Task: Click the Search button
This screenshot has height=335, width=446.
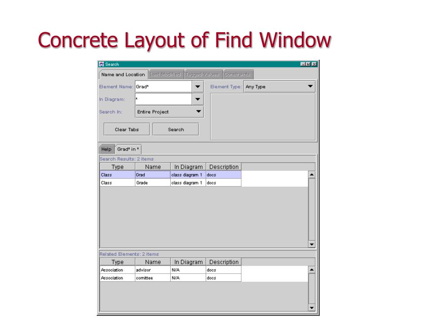Action: point(176,129)
